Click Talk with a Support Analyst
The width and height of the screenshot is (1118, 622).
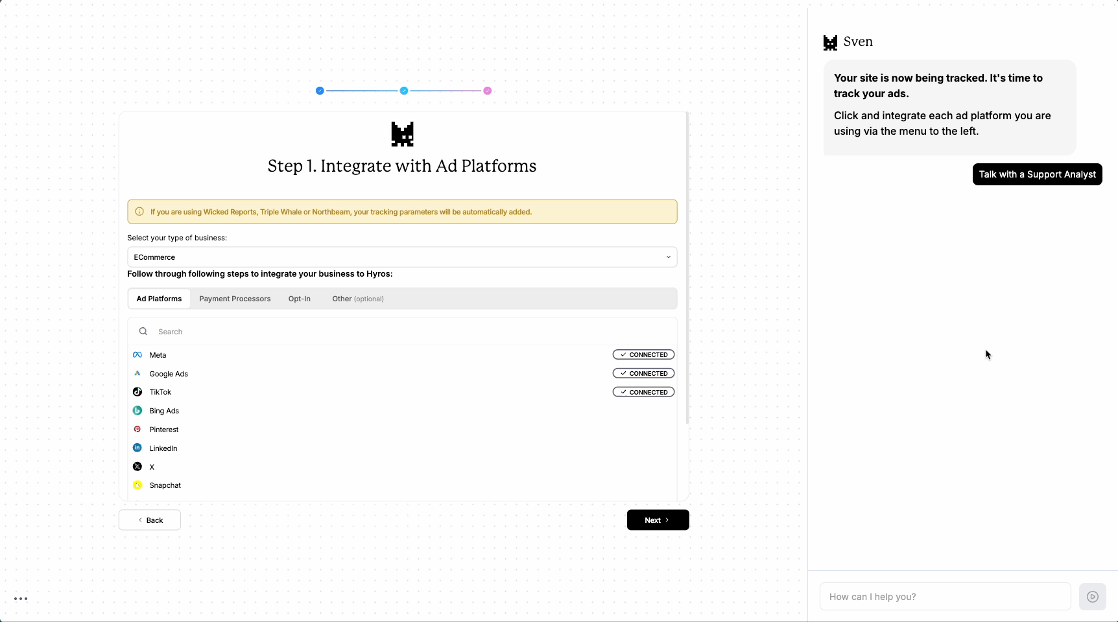(x=1037, y=174)
